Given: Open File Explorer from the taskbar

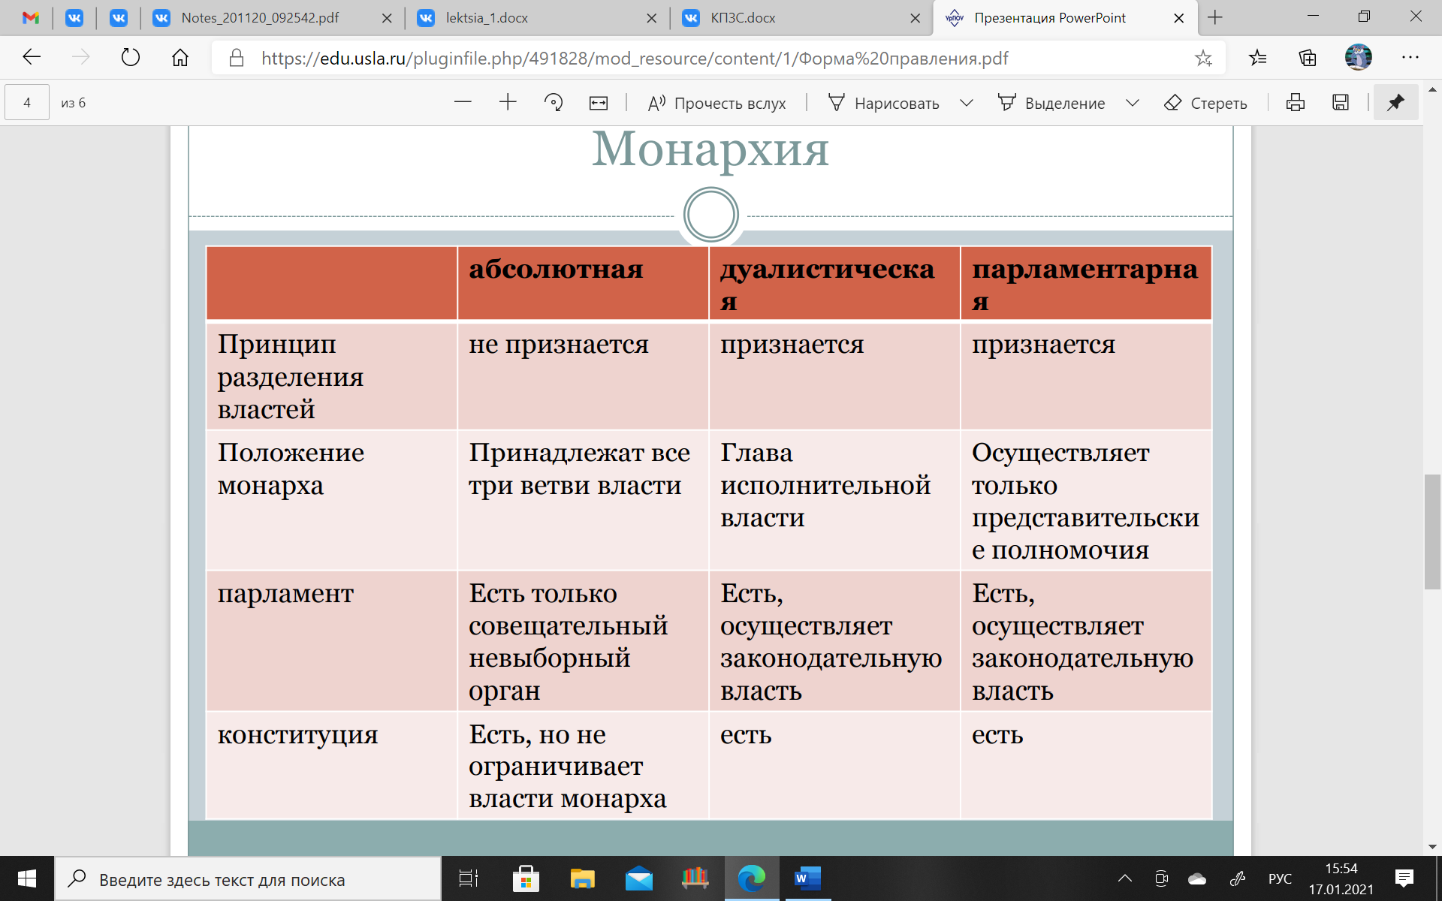Looking at the screenshot, I should click(x=582, y=878).
